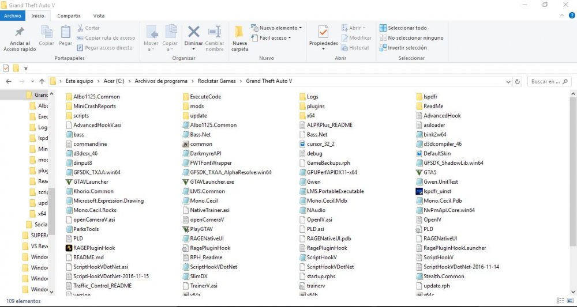The width and height of the screenshot is (577, 307).
Task: Expand the address bar history dropdown
Action: [x=508, y=82]
